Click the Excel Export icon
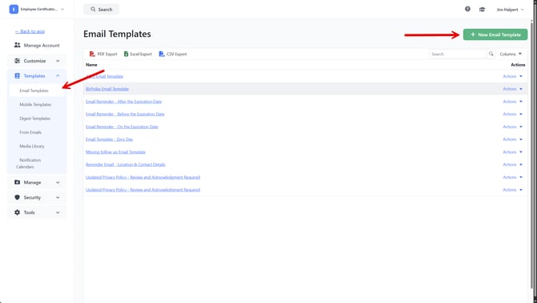 pyautogui.click(x=126, y=54)
